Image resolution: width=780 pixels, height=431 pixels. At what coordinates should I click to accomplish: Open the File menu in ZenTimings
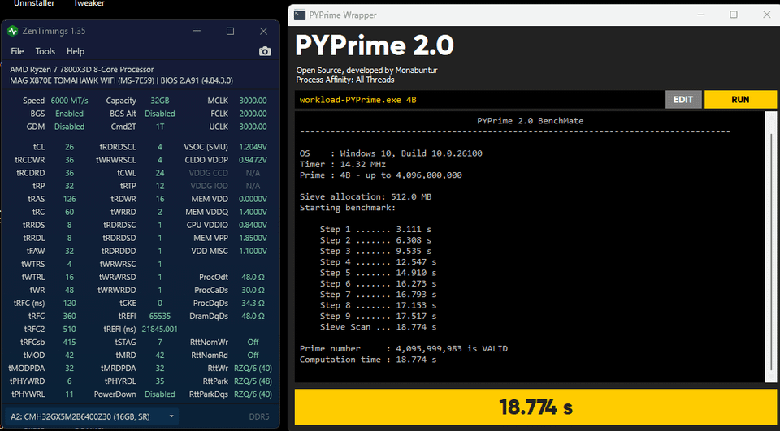point(17,51)
